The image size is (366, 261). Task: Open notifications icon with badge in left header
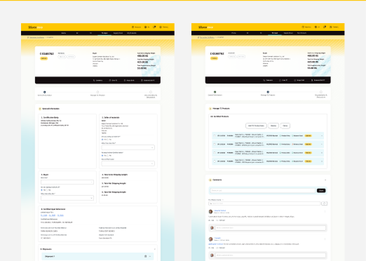pos(154,27)
